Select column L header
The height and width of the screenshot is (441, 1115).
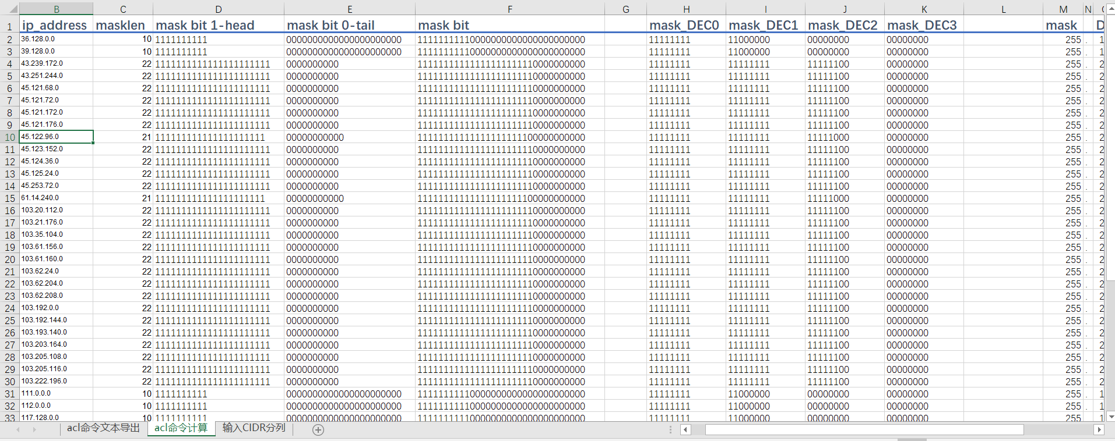click(1004, 9)
